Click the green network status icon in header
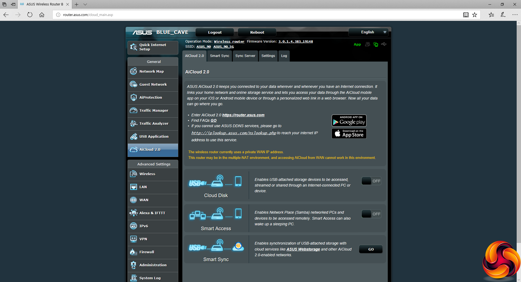 pyautogui.click(x=376, y=44)
